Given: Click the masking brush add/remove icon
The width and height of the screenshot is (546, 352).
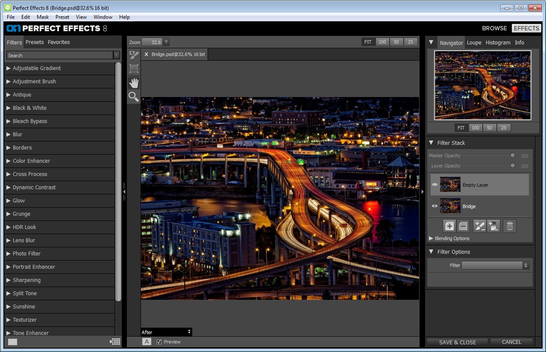Looking at the screenshot, I should click(479, 226).
